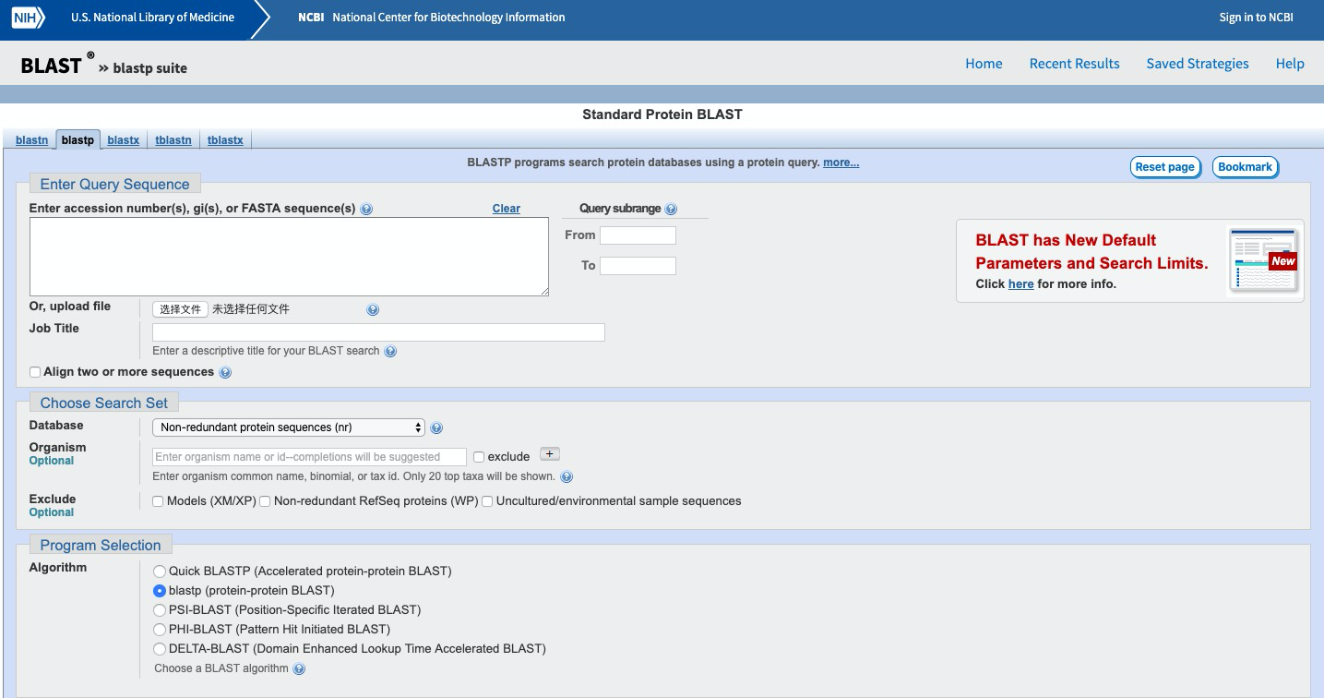
Task: Open help for Job Title field
Action: (389, 351)
